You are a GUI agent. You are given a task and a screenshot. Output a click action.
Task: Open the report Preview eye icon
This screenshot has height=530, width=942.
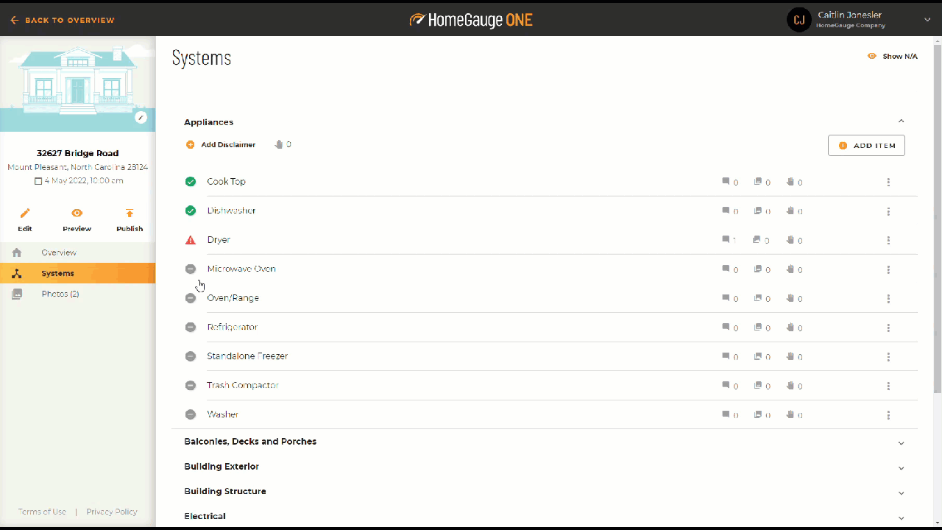point(77,213)
